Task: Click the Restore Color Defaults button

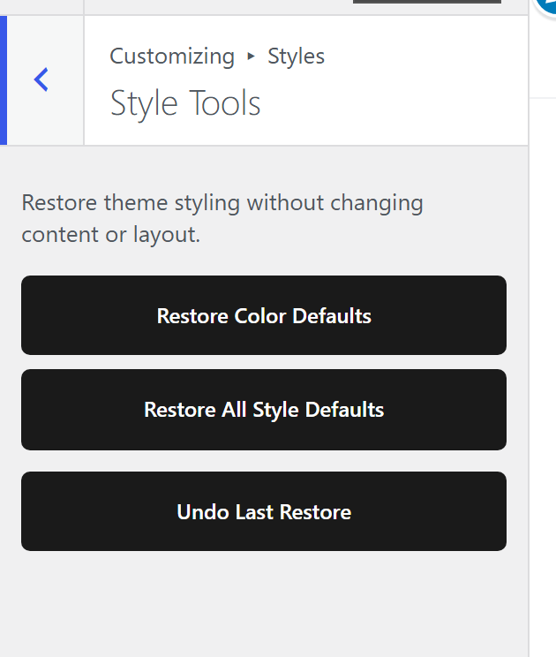Action: (x=264, y=315)
